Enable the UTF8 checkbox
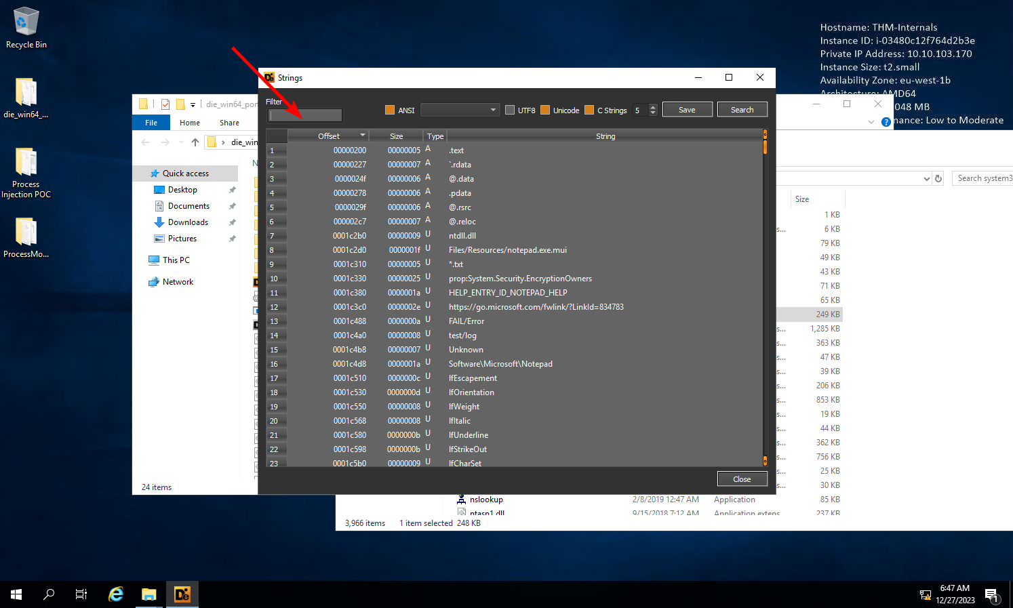This screenshot has height=608, width=1013. click(510, 110)
